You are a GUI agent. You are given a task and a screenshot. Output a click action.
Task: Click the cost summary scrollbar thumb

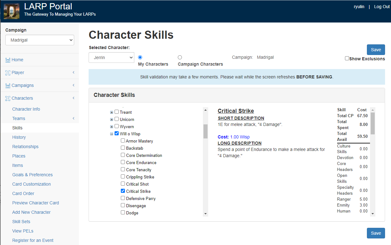click(x=373, y=123)
